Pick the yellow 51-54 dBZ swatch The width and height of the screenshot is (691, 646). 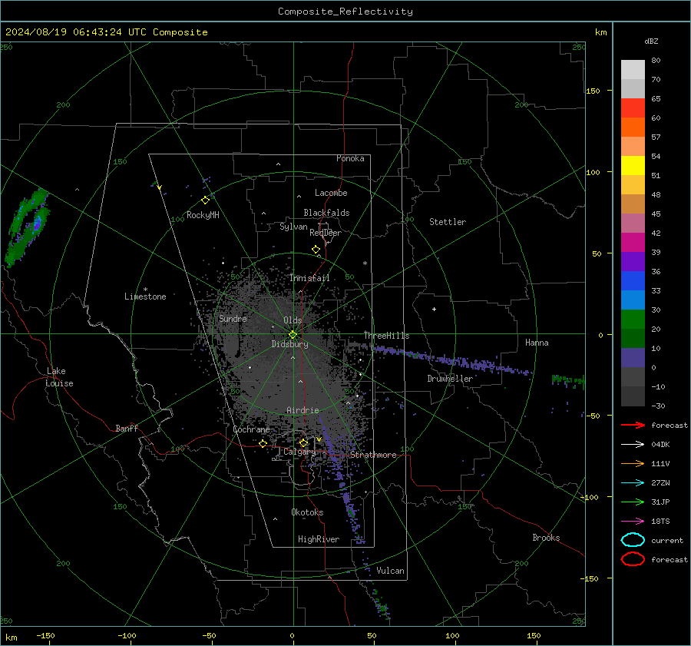[633, 166]
